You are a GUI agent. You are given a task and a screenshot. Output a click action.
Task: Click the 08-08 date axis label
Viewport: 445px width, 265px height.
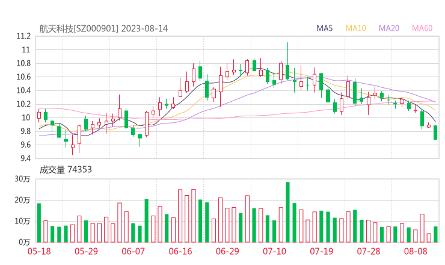[x=416, y=251]
